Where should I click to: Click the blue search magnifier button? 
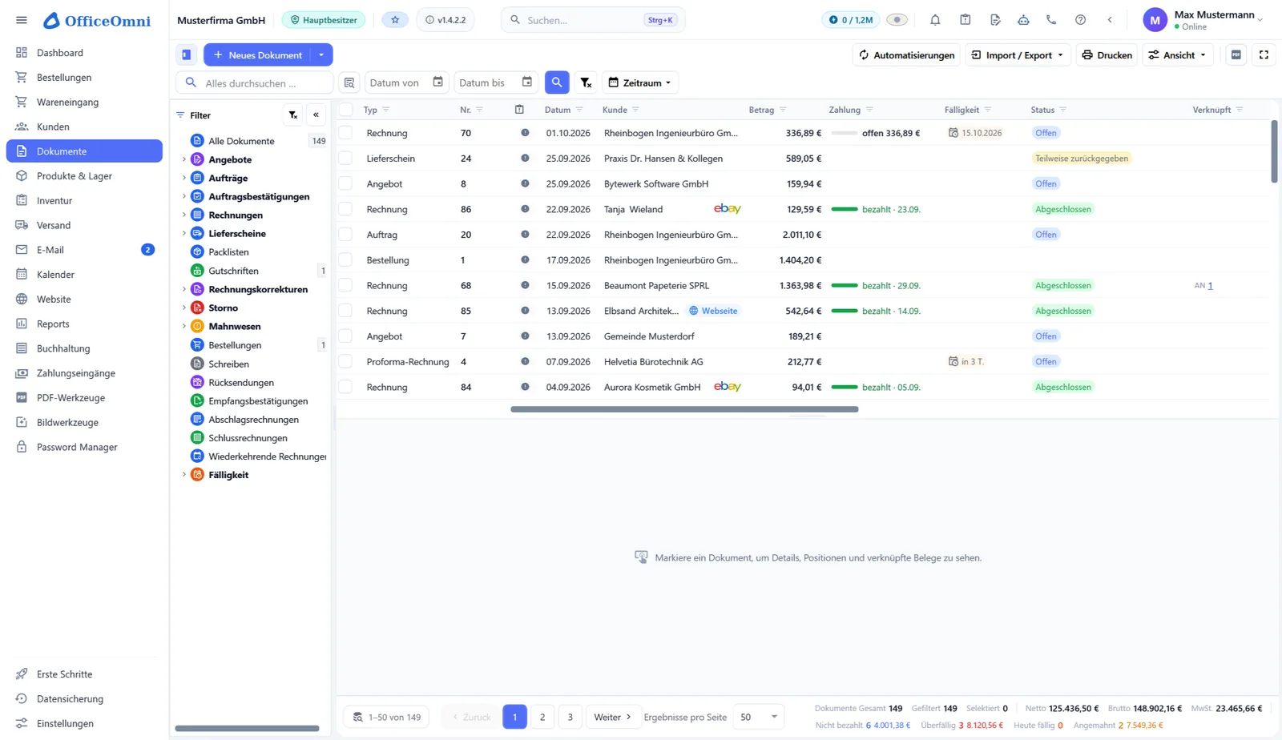point(557,82)
